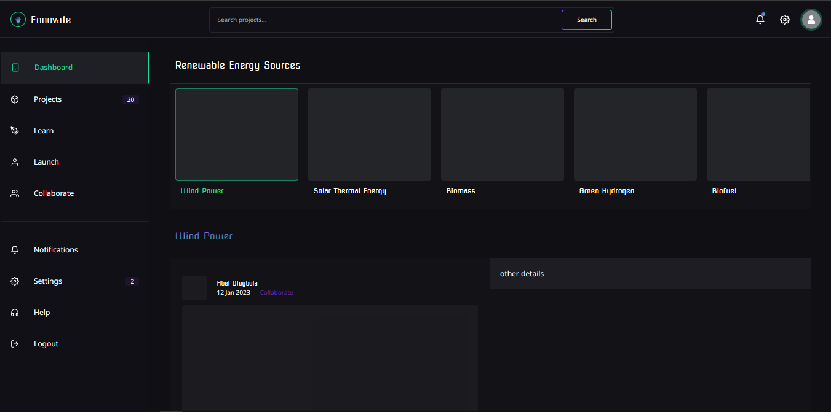Click the Projects cube icon
Screen dimensions: 831x412
coord(15,99)
